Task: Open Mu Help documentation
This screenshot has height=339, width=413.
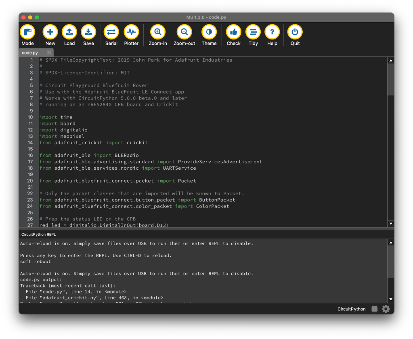Action: click(272, 32)
